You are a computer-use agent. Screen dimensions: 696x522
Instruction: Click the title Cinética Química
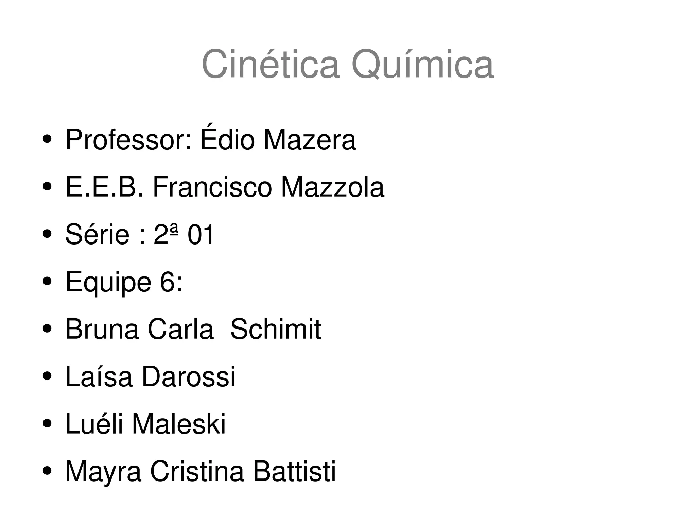(348, 64)
